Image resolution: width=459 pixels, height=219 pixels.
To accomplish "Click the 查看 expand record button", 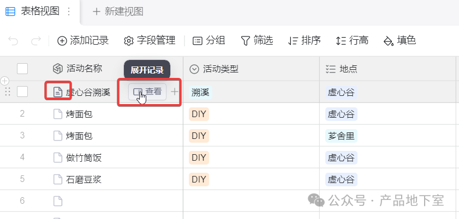I will pos(147,92).
